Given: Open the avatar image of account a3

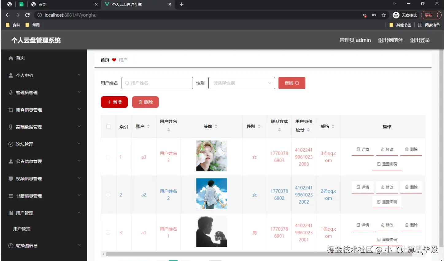Looking at the screenshot, I should [x=212, y=156].
